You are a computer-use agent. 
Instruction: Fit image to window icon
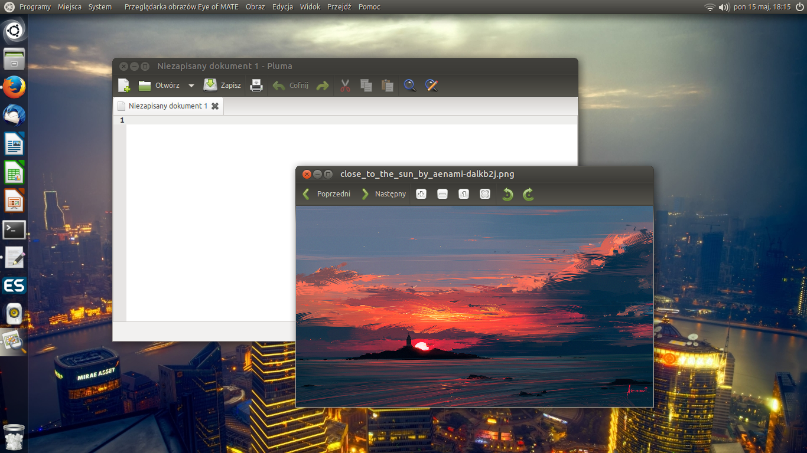click(485, 194)
